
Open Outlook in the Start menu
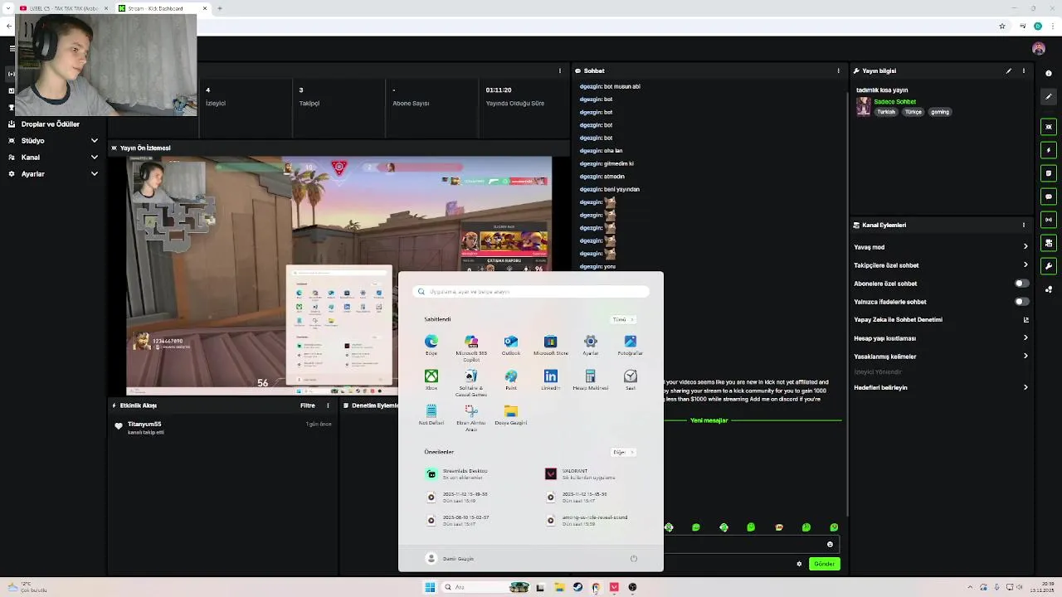pos(511,345)
